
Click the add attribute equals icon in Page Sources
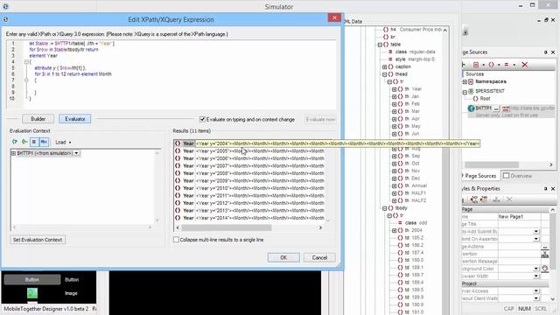[x=506, y=65]
